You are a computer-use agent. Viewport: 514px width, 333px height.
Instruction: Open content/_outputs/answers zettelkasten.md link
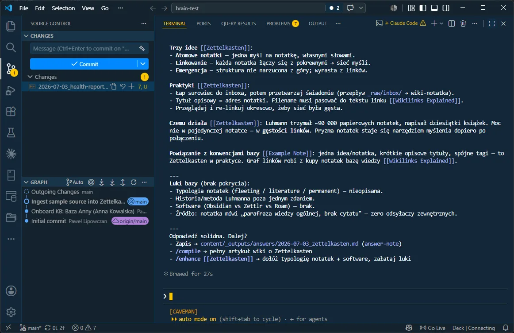point(279,244)
